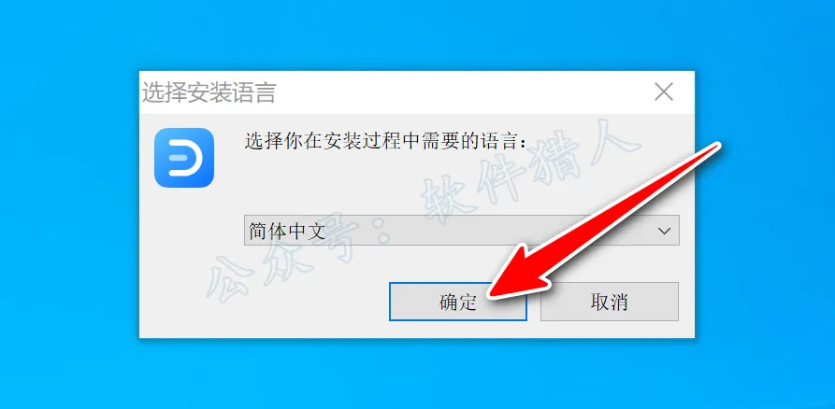The image size is (835, 409).
Task: Click the white D logo in the installer icon
Action: pyautogui.click(x=184, y=158)
